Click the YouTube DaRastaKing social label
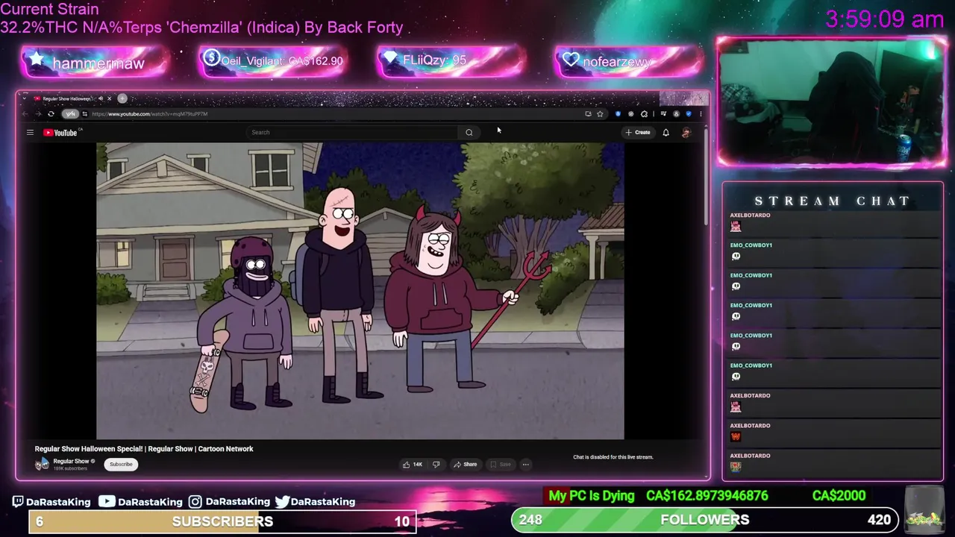Viewport: 955px width, 537px height. (142, 501)
